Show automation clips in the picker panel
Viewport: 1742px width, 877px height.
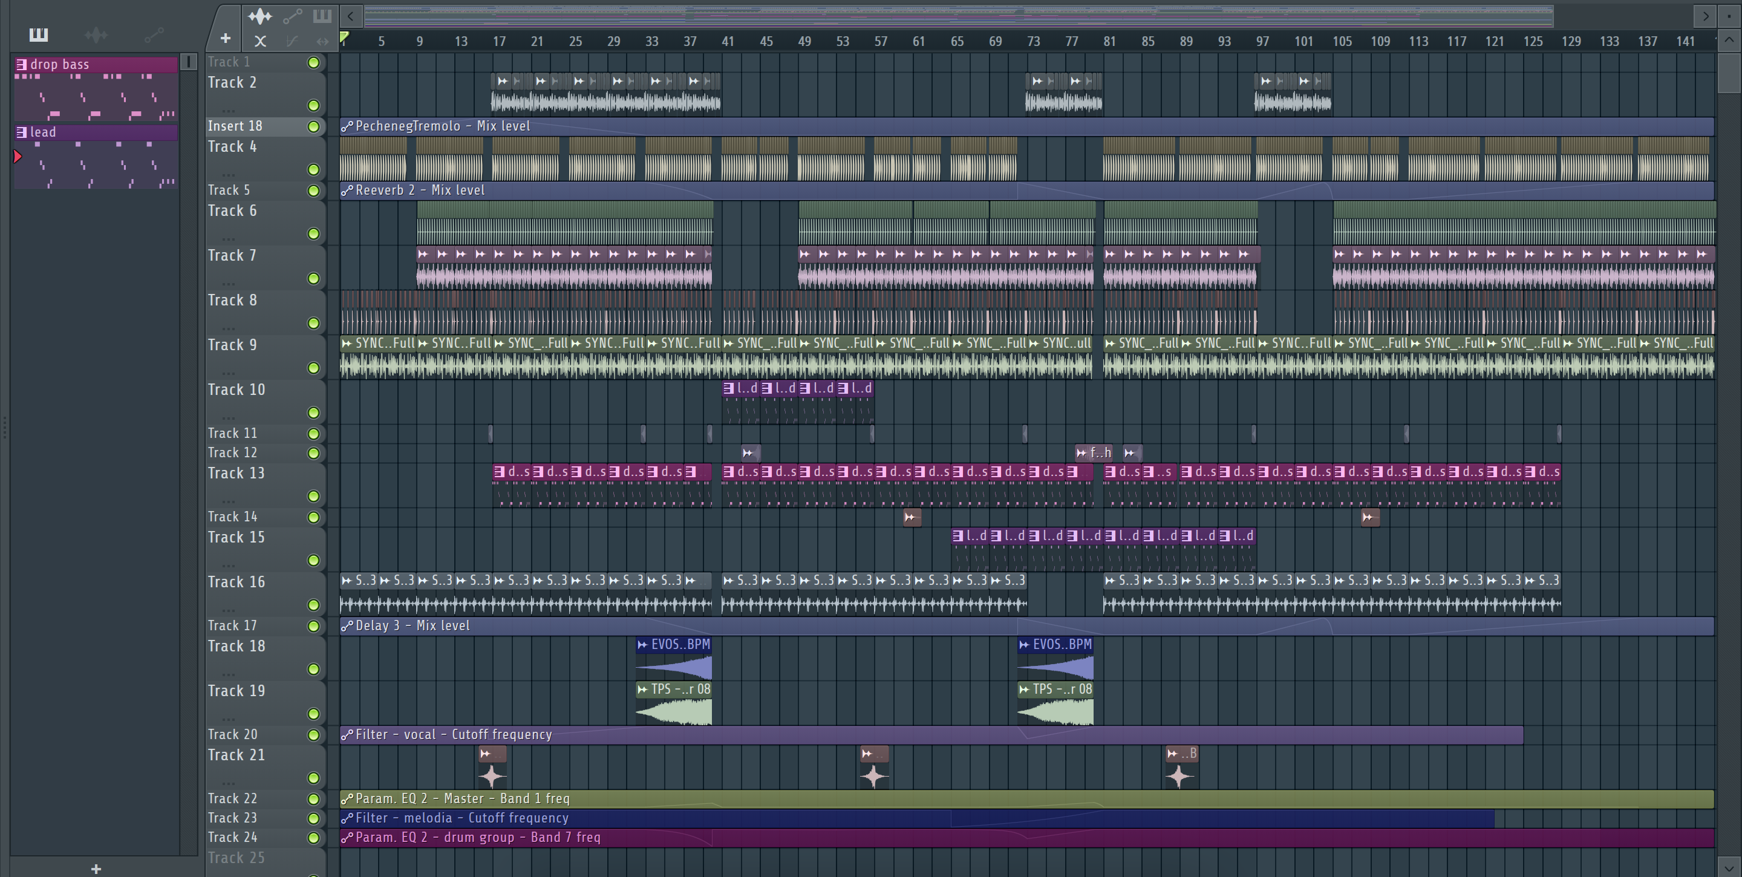click(x=154, y=34)
